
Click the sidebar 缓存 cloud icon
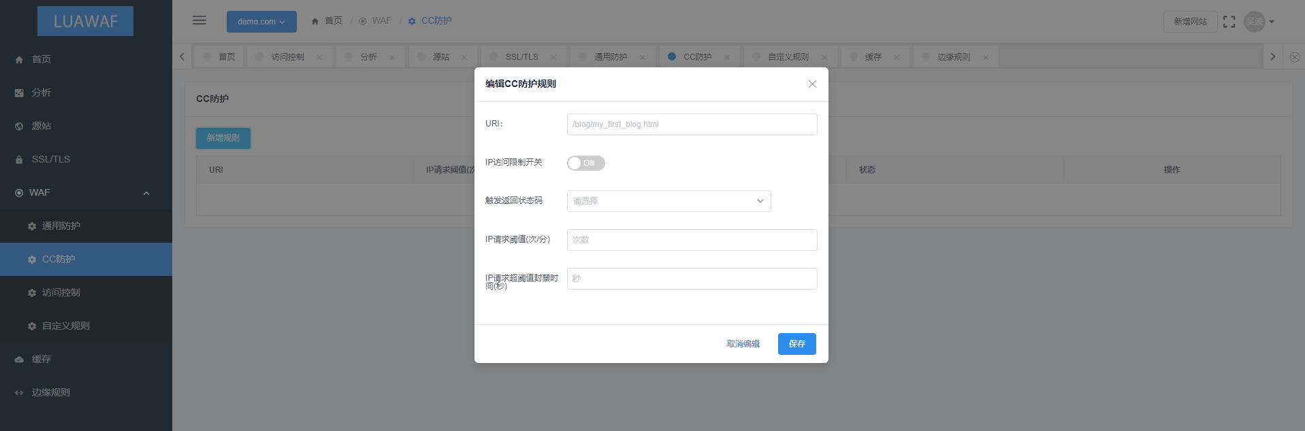(x=19, y=359)
